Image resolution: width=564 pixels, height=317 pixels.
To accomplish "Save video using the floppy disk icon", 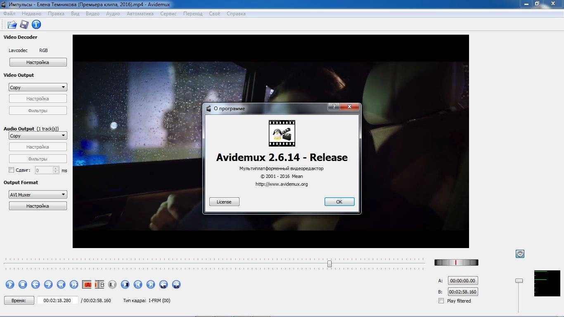I will coord(24,25).
